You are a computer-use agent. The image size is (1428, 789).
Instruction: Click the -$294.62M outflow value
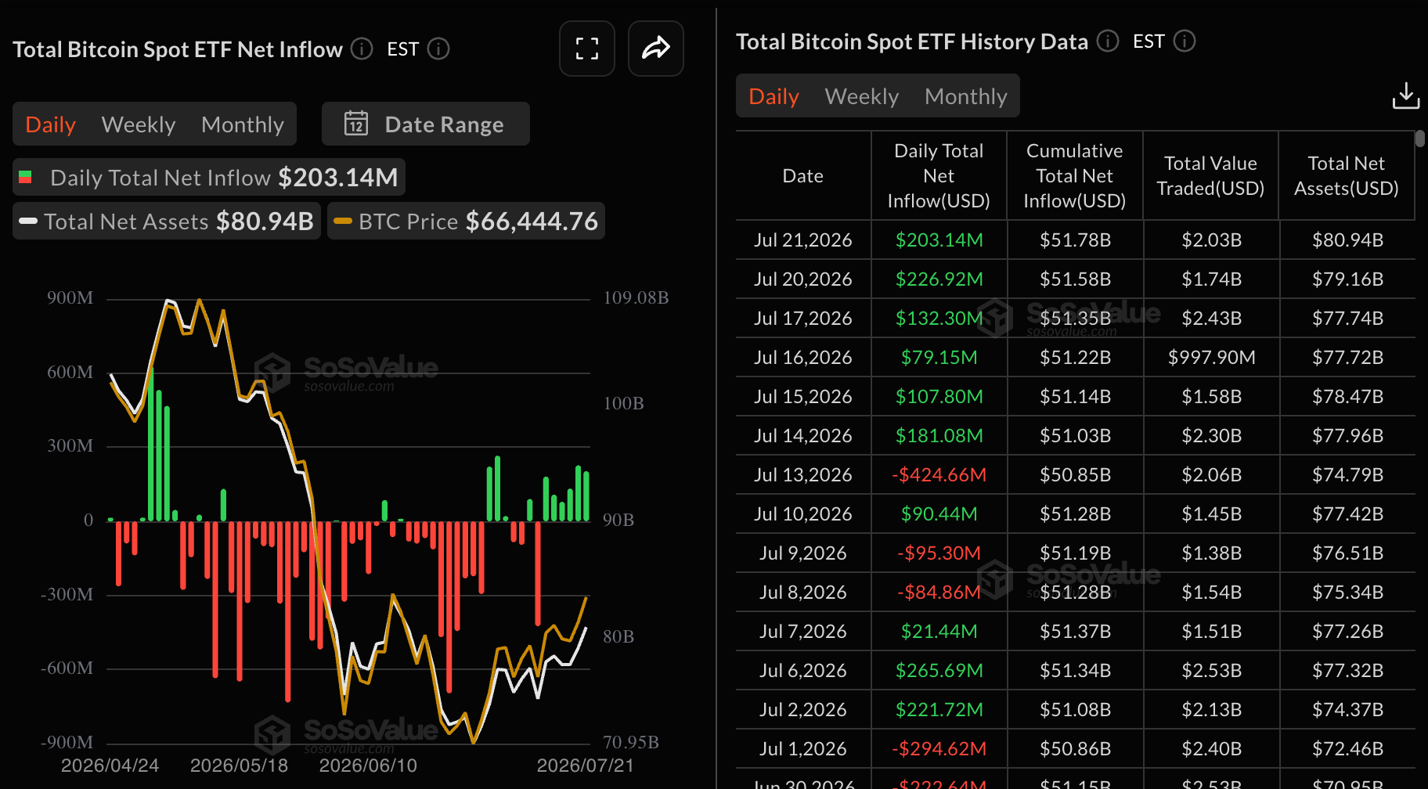point(939,749)
